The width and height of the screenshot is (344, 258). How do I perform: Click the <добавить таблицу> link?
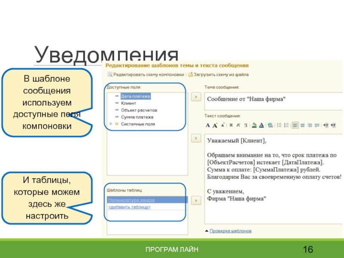[x=129, y=207]
